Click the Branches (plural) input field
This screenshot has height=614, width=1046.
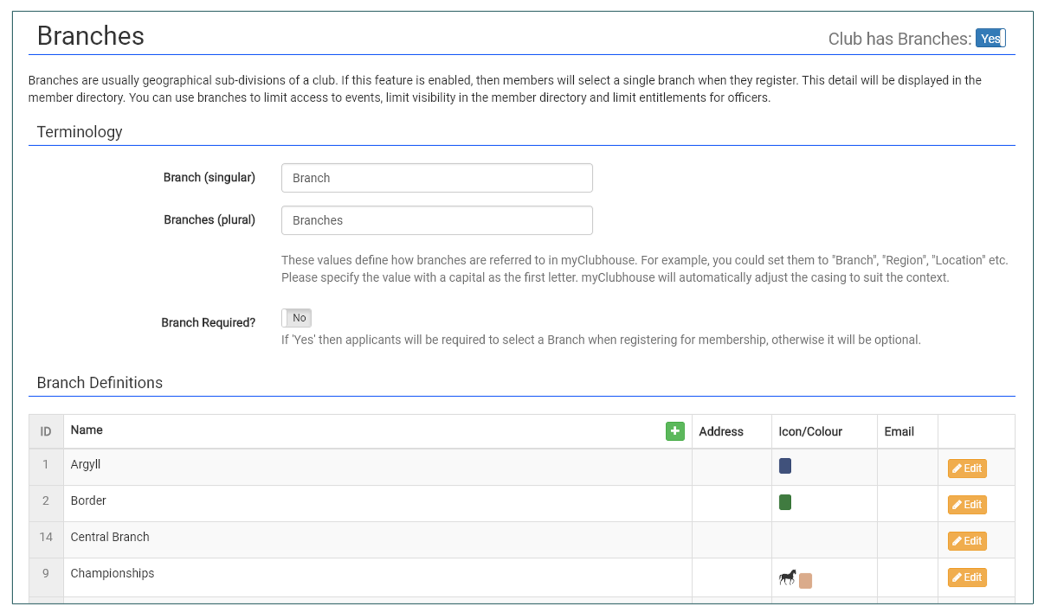[437, 221]
